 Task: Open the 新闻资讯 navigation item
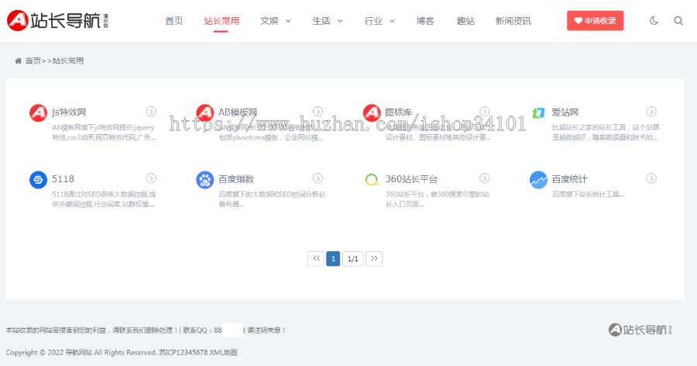(513, 21)
